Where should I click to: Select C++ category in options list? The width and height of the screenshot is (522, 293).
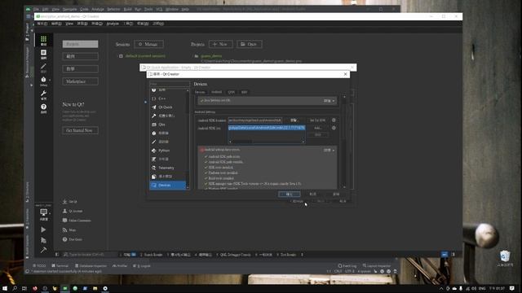coord(168,98)
